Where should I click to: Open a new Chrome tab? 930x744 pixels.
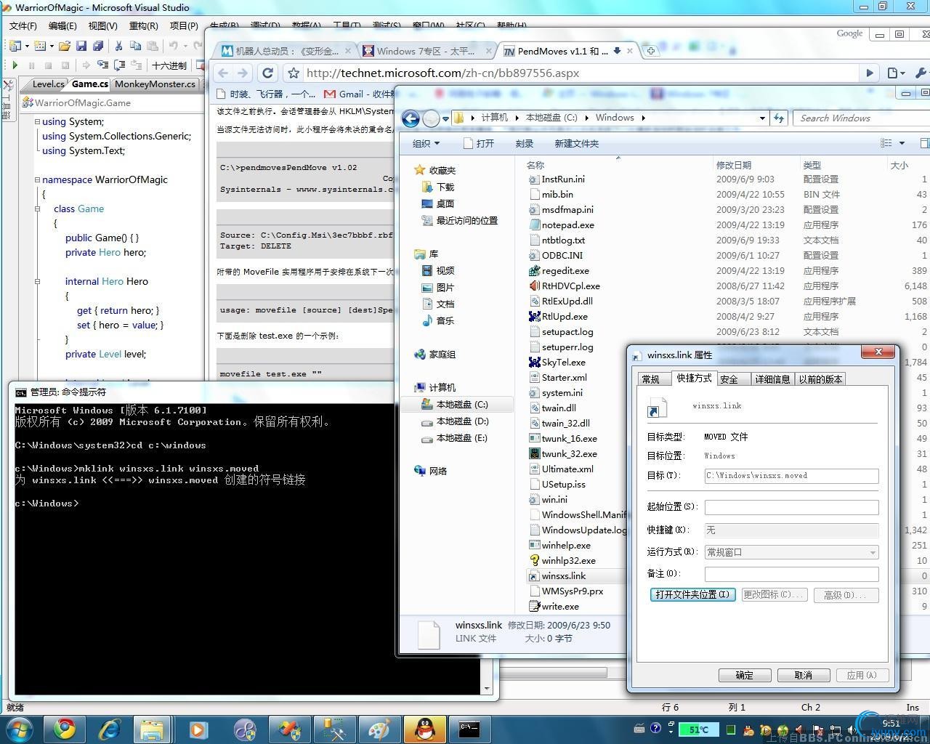[x=651, y=51]
